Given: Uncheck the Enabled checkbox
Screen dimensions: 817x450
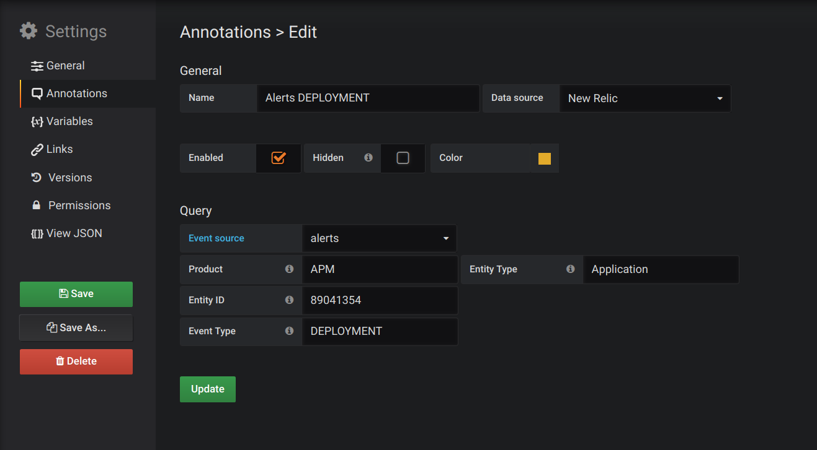Looking at the screenshot, I should [279, 158].
